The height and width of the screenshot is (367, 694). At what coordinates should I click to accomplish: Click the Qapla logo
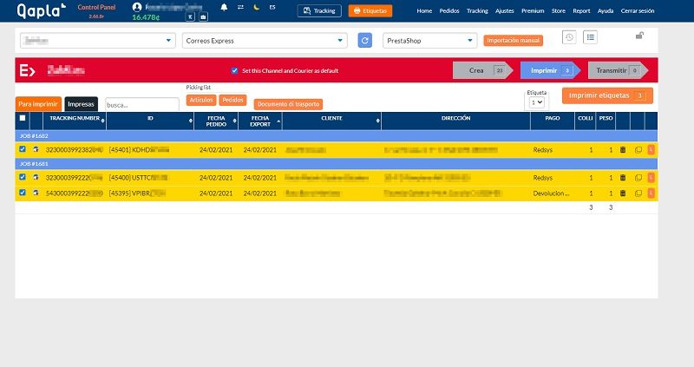coord(41,10)
